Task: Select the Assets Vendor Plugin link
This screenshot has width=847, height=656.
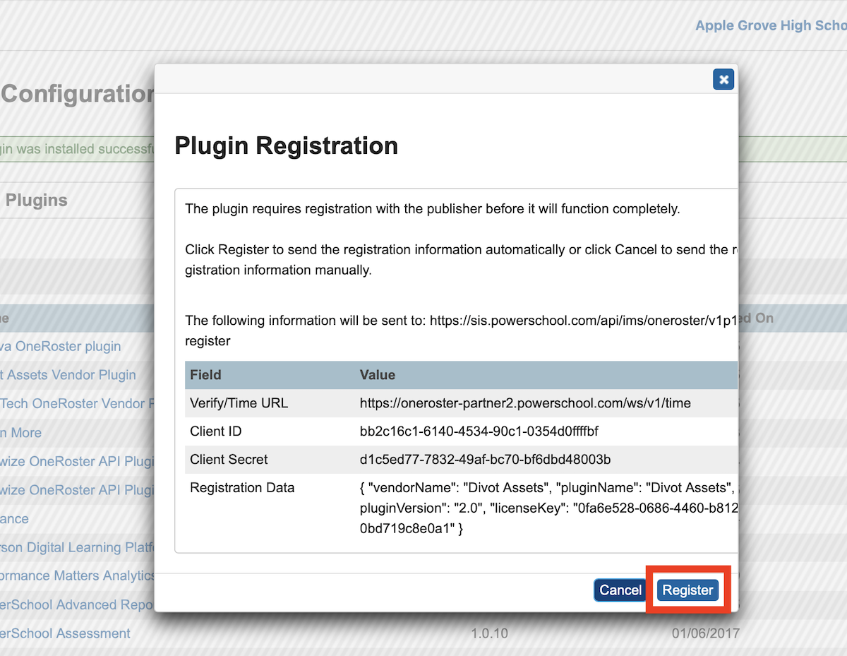Action: click(x=71, y=375)
